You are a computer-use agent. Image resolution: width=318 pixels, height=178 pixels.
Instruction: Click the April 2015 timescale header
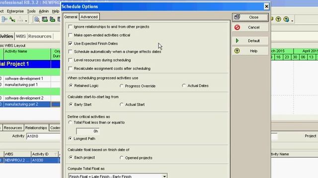pos(306,51)
